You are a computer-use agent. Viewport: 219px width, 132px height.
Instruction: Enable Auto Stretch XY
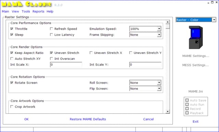coord(12,59)
